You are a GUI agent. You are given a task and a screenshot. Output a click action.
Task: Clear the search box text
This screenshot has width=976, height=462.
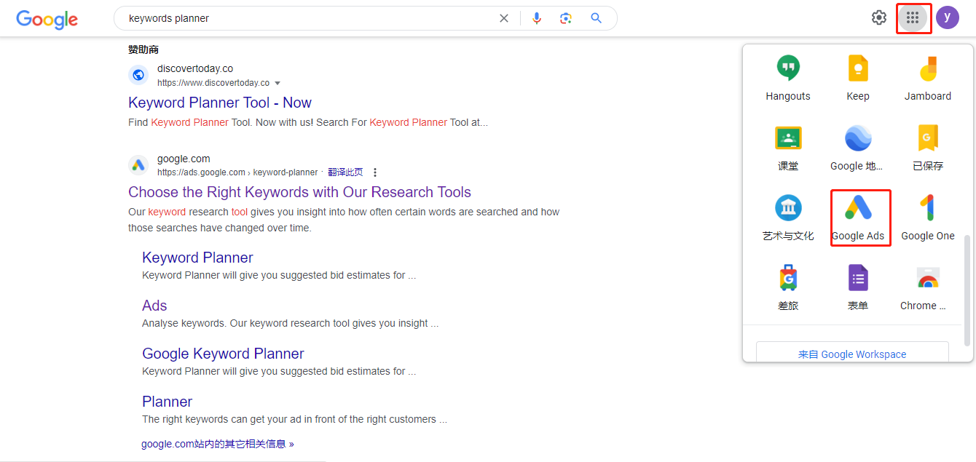coord(504,18)
